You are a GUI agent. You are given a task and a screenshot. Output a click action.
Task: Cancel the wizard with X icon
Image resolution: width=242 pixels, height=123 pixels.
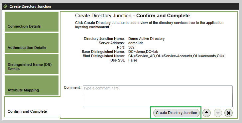tap(229, 113)
